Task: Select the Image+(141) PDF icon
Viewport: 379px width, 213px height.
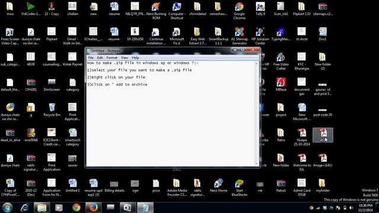Action: (x=322, y=160)
